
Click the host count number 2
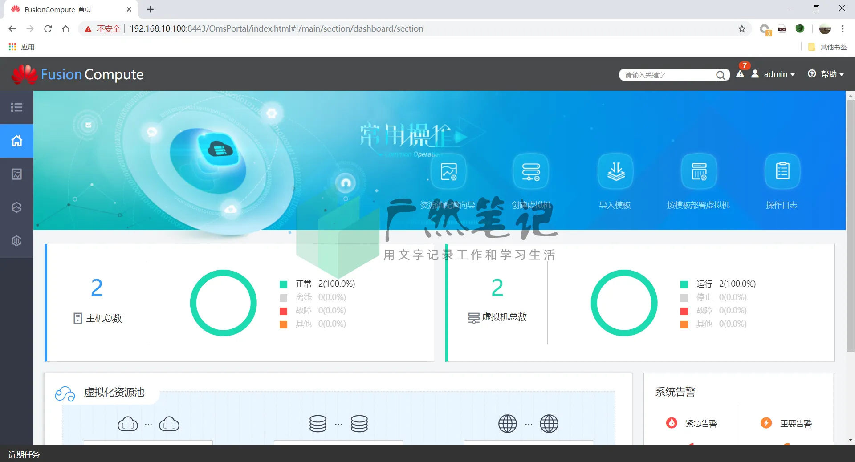[x=97, y=288]
